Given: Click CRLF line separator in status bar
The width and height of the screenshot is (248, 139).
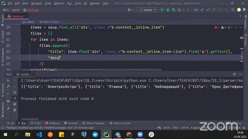Looking at the screenshot, I should (175, 128).
